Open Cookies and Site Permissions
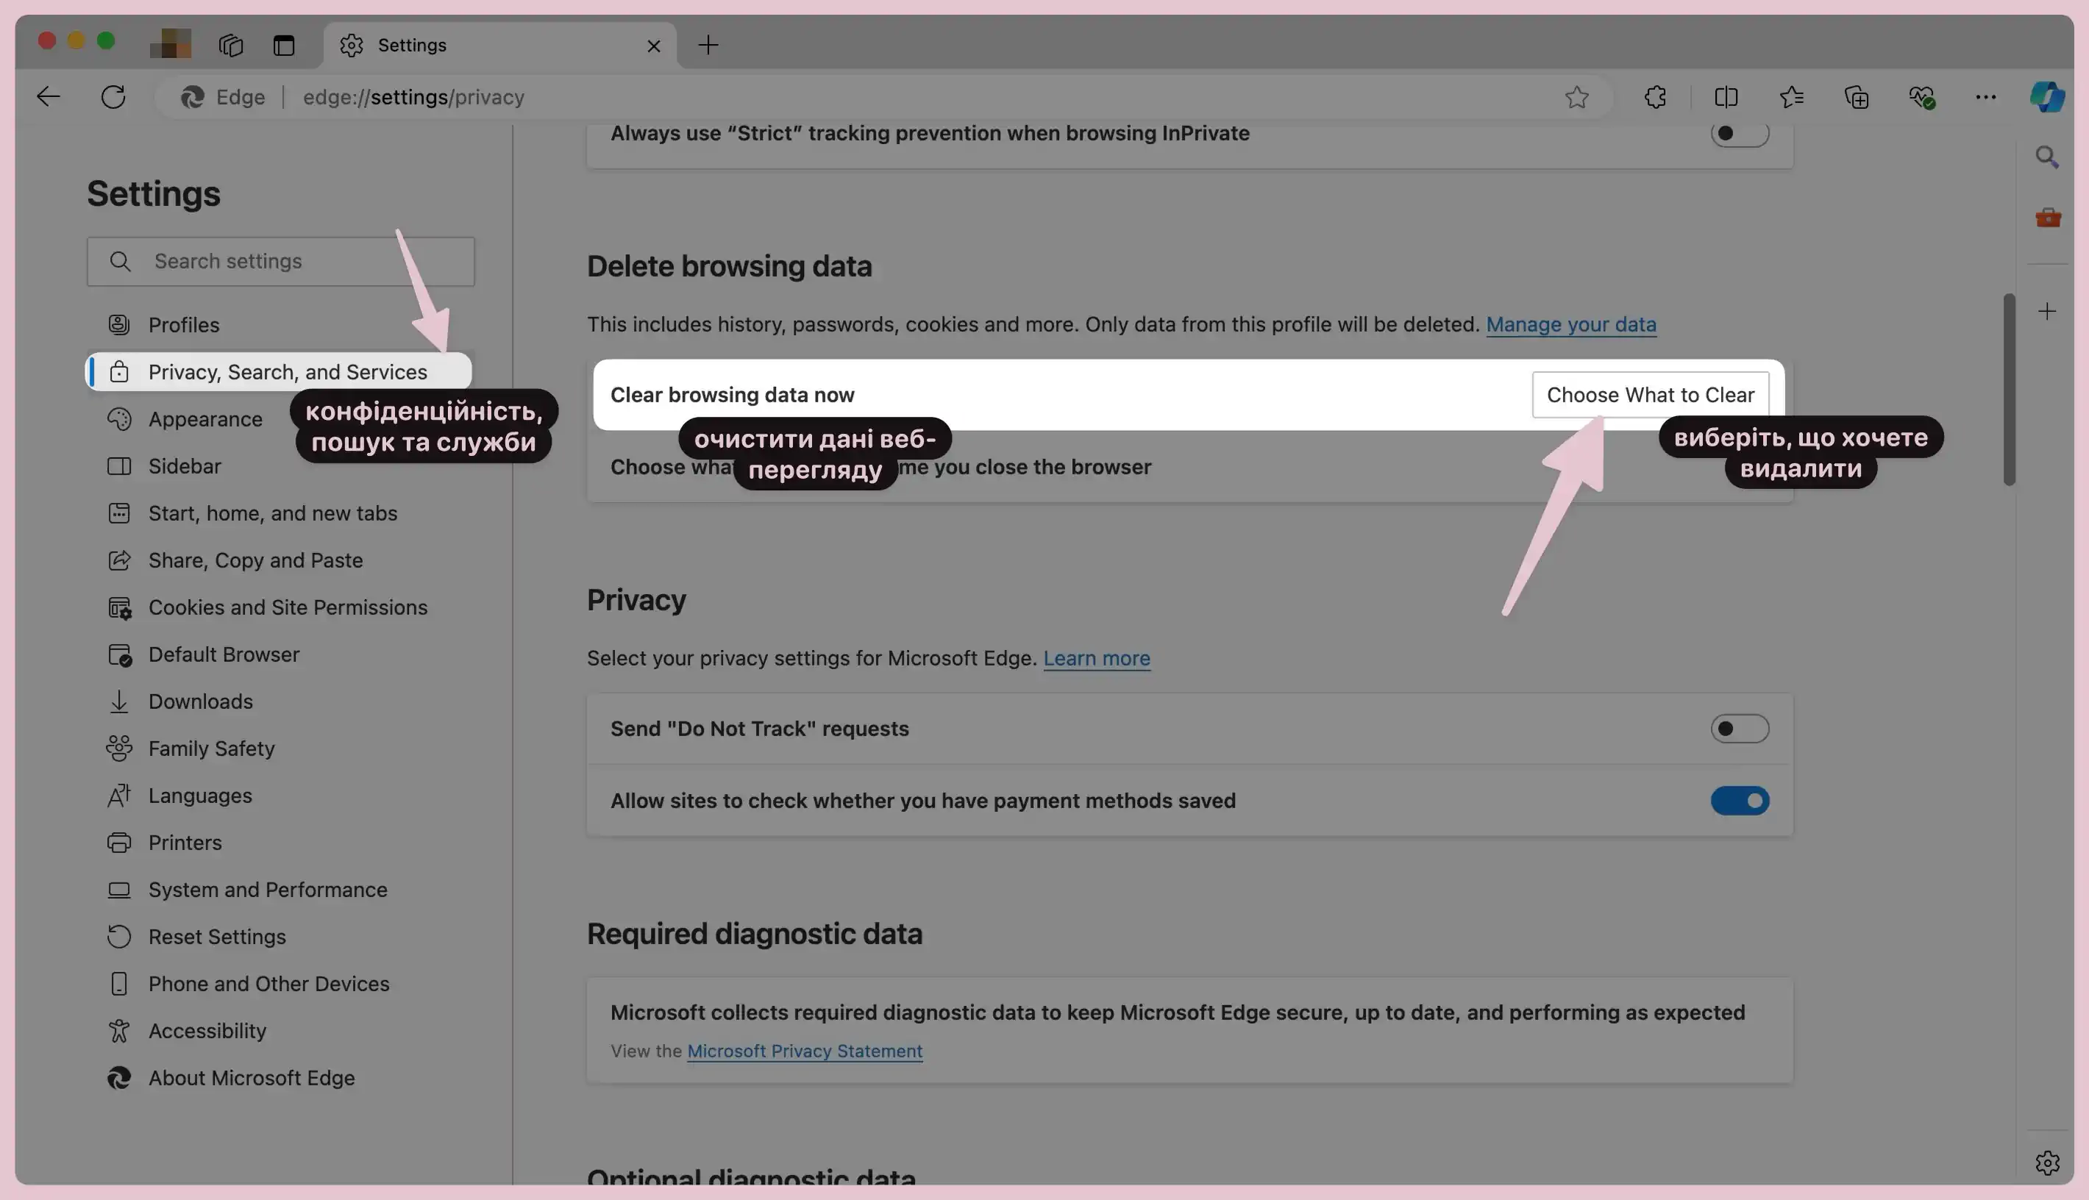The image size is (2089, 1200). tap(280, 607)
